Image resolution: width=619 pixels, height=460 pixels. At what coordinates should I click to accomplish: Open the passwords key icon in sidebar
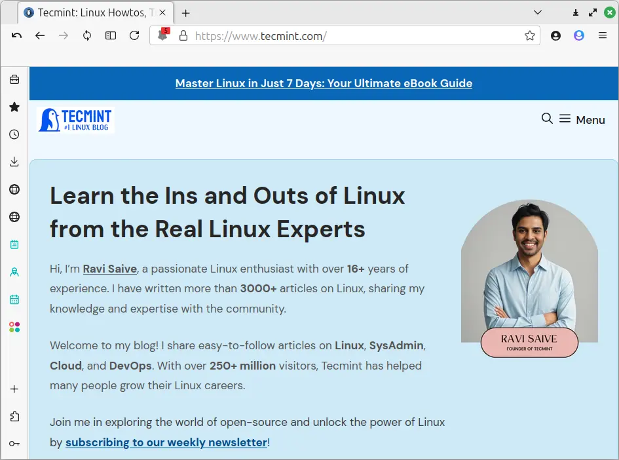point(14,444)
